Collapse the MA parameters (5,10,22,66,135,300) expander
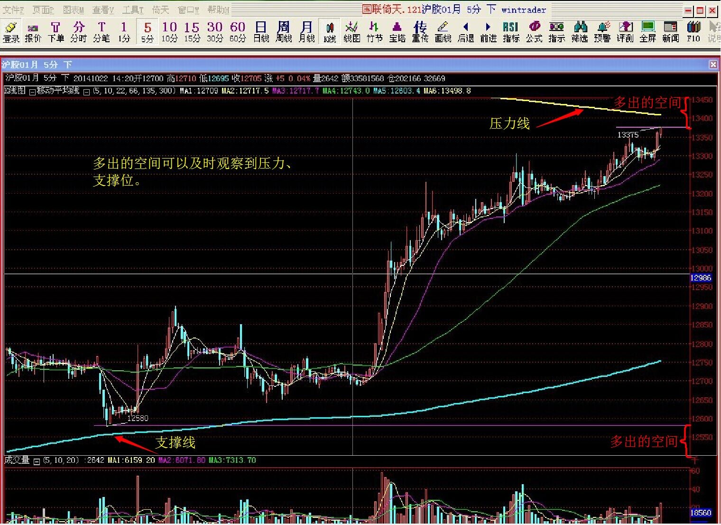The image size is (721, 525). [x=86, y=92]
